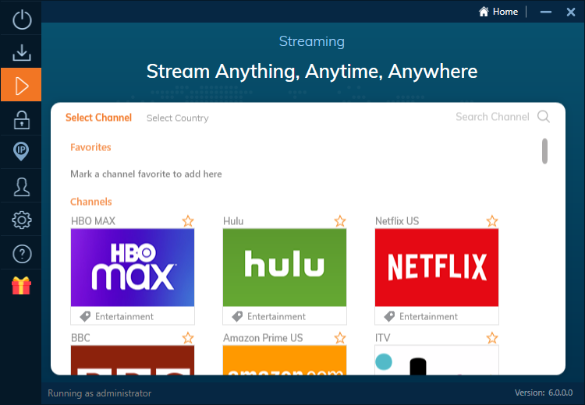Click the Channels section heading
The image size is (585, 405).
[91, 202]
